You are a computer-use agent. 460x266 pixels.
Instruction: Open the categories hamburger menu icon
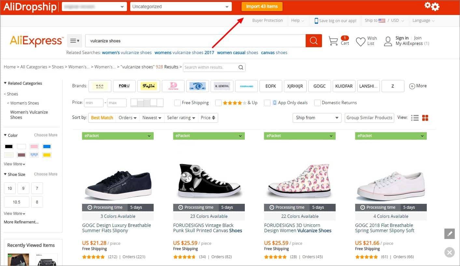coord(75,41)
